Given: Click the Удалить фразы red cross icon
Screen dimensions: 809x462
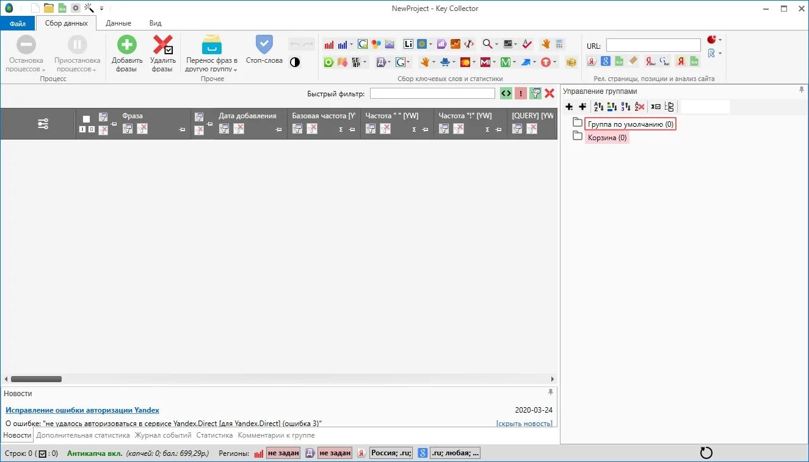Looking at the screenshot, I should point(162,45).
